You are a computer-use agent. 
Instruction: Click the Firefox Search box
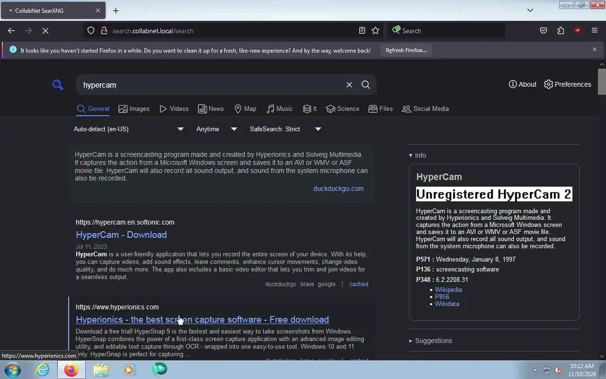tap(446, 31)
